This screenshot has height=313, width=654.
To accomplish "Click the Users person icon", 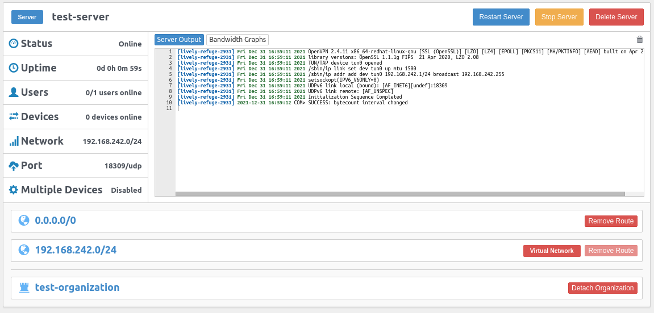I will click(x=14, y=92).
